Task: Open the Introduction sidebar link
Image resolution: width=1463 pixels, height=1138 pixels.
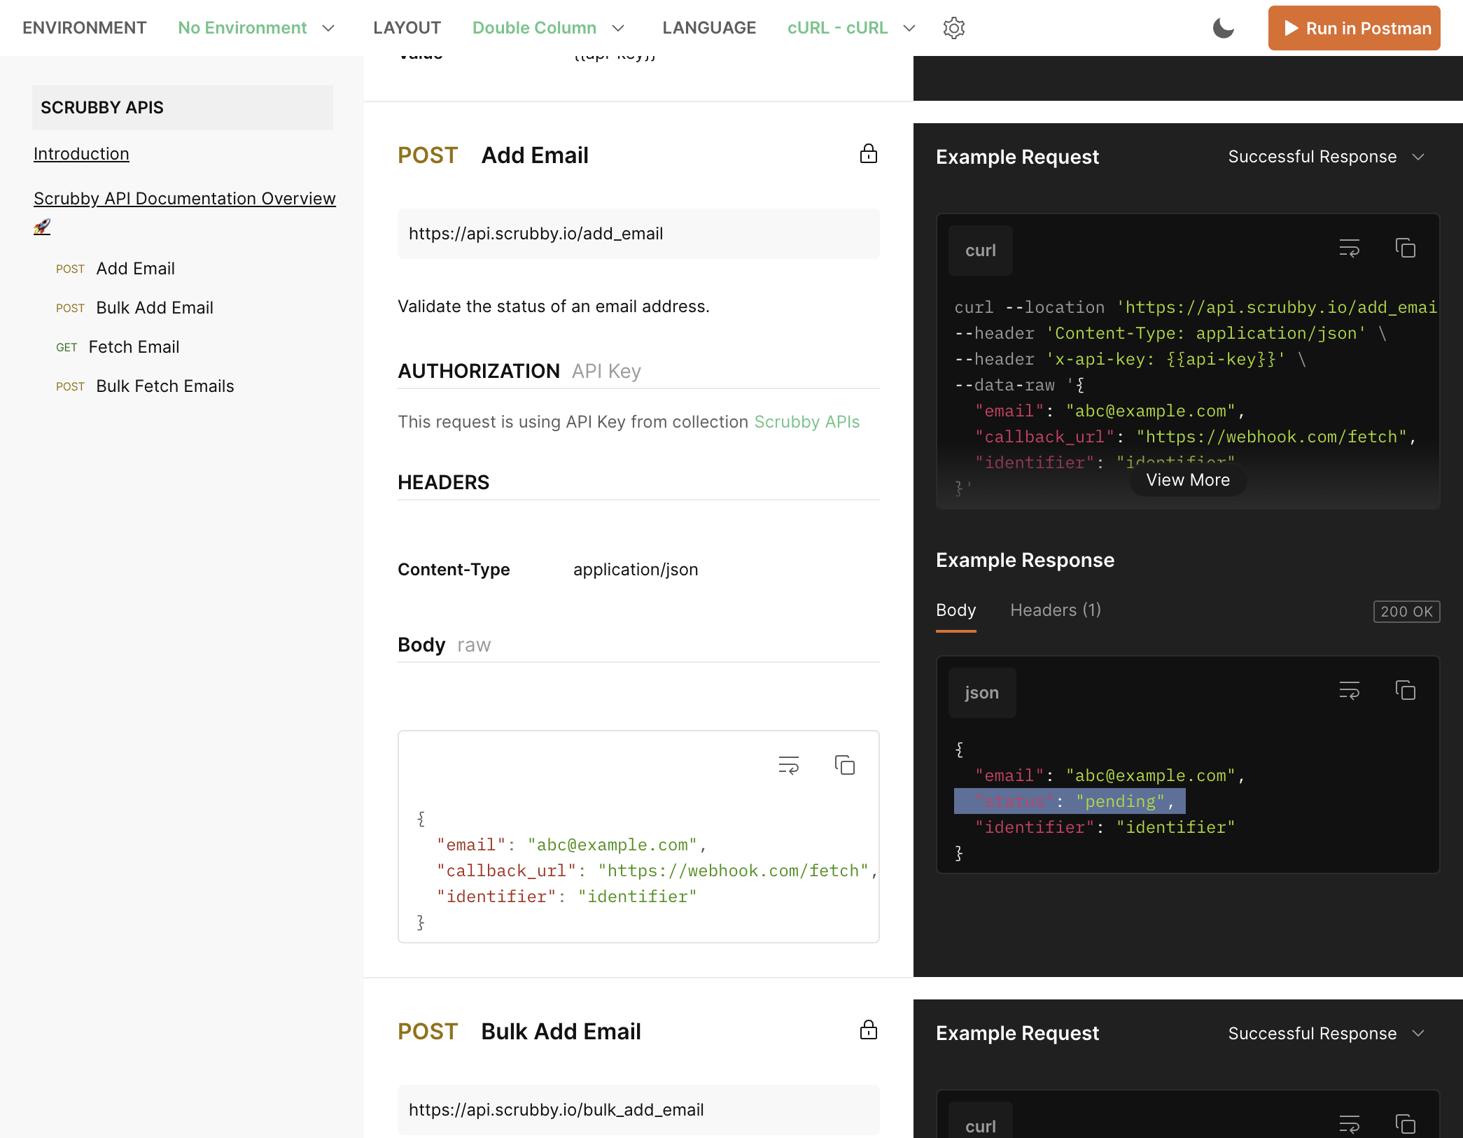Action: click(x=81, y=154)
